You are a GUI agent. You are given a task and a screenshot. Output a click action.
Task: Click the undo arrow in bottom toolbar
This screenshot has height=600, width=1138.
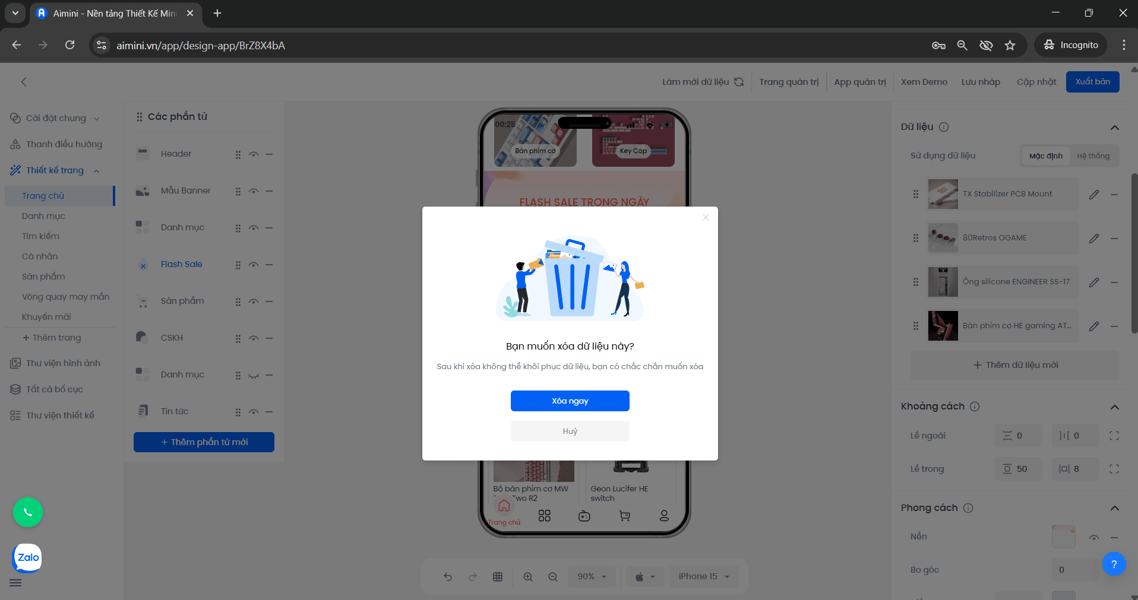click(448, 576)
